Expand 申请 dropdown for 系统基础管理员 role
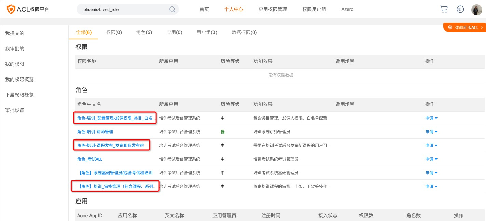This screenshot has width=486, height=221. point(431,173)
